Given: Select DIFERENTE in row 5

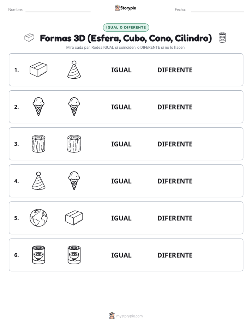Looking at the screenshot, I should (175, 218).
